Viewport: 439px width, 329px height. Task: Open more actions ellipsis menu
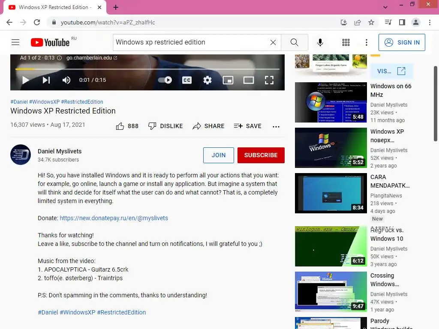pyautogui.click(x=276, y=126)
